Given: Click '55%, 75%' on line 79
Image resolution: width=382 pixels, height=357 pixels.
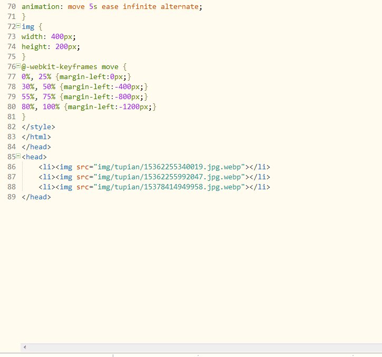Looking at the screenshot, I should [x=38, y=97].
